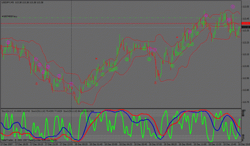
Task: Click the Stoch(32,2,10) indicator label
Action: pos(79,111)
